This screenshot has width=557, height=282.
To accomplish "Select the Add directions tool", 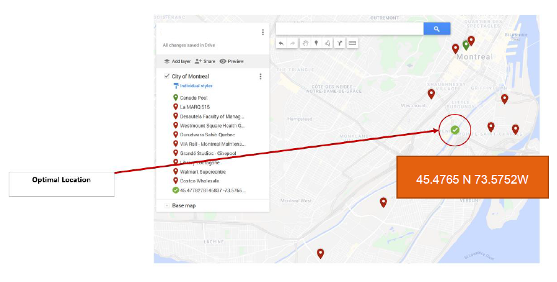I will click(x=340, y=44).
